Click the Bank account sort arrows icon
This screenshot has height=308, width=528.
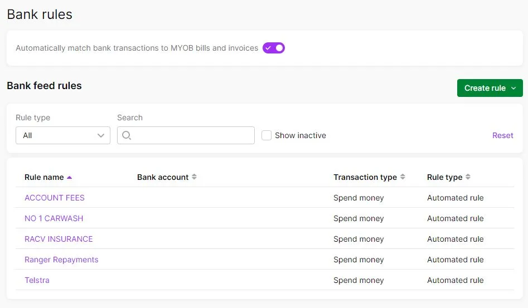tap(194, 177)
